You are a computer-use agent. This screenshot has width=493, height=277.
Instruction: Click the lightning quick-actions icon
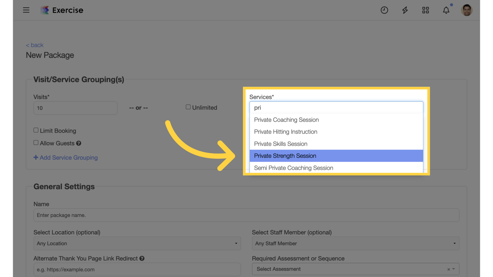pos(405,10)
